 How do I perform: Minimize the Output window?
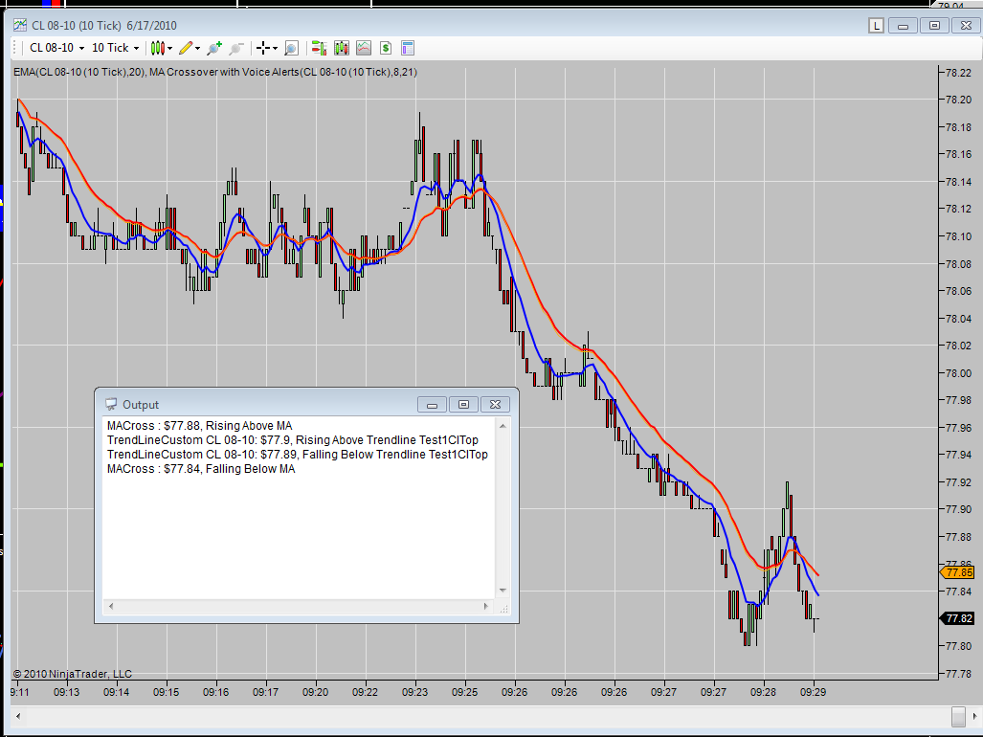432,405
